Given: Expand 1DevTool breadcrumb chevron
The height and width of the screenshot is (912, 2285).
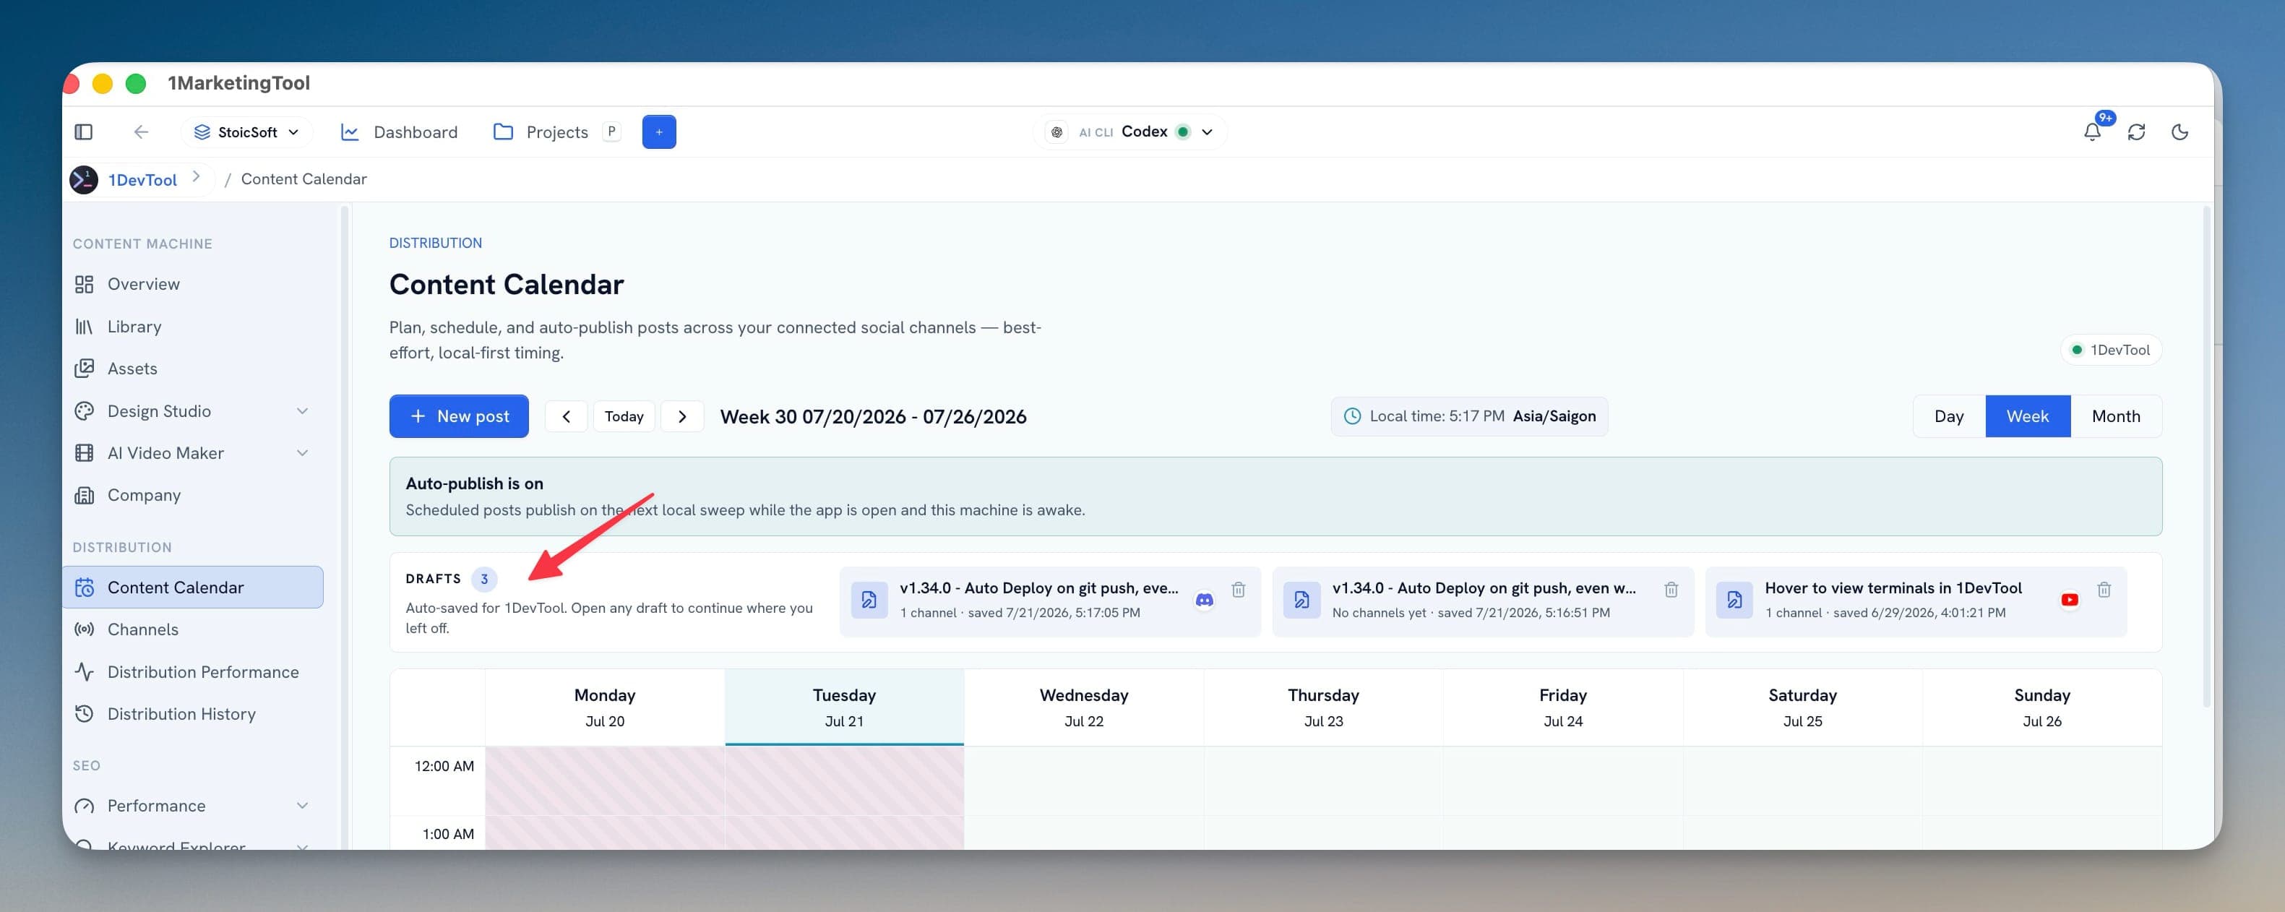Looking at the screenshot, I should (x=196, y=178).
